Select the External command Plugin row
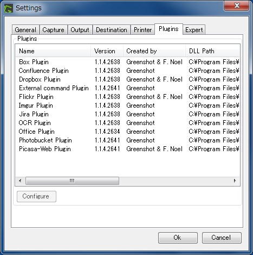This screenshot has width=253, height=255. [127, 88]
